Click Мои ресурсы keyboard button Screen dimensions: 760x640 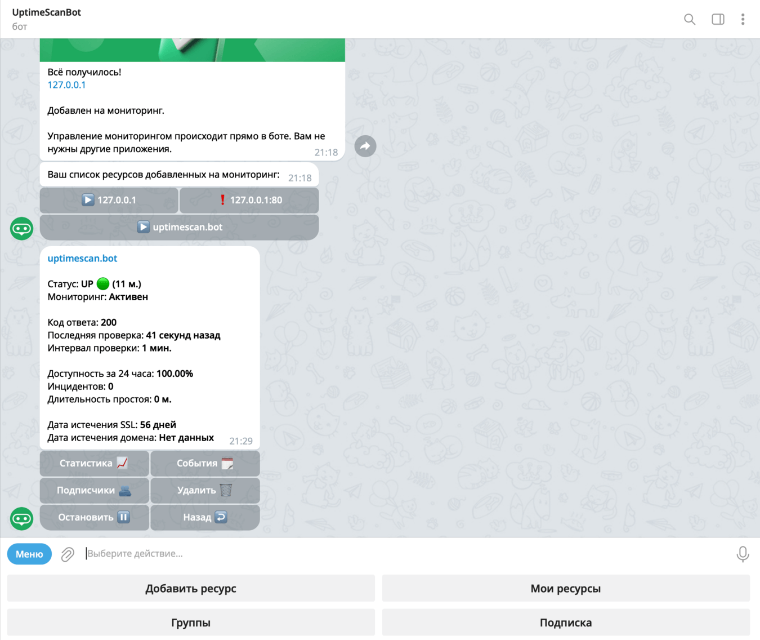pyautogui.click(x=566, y=589)
